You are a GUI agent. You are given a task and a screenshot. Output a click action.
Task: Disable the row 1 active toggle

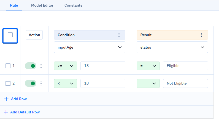31,66
